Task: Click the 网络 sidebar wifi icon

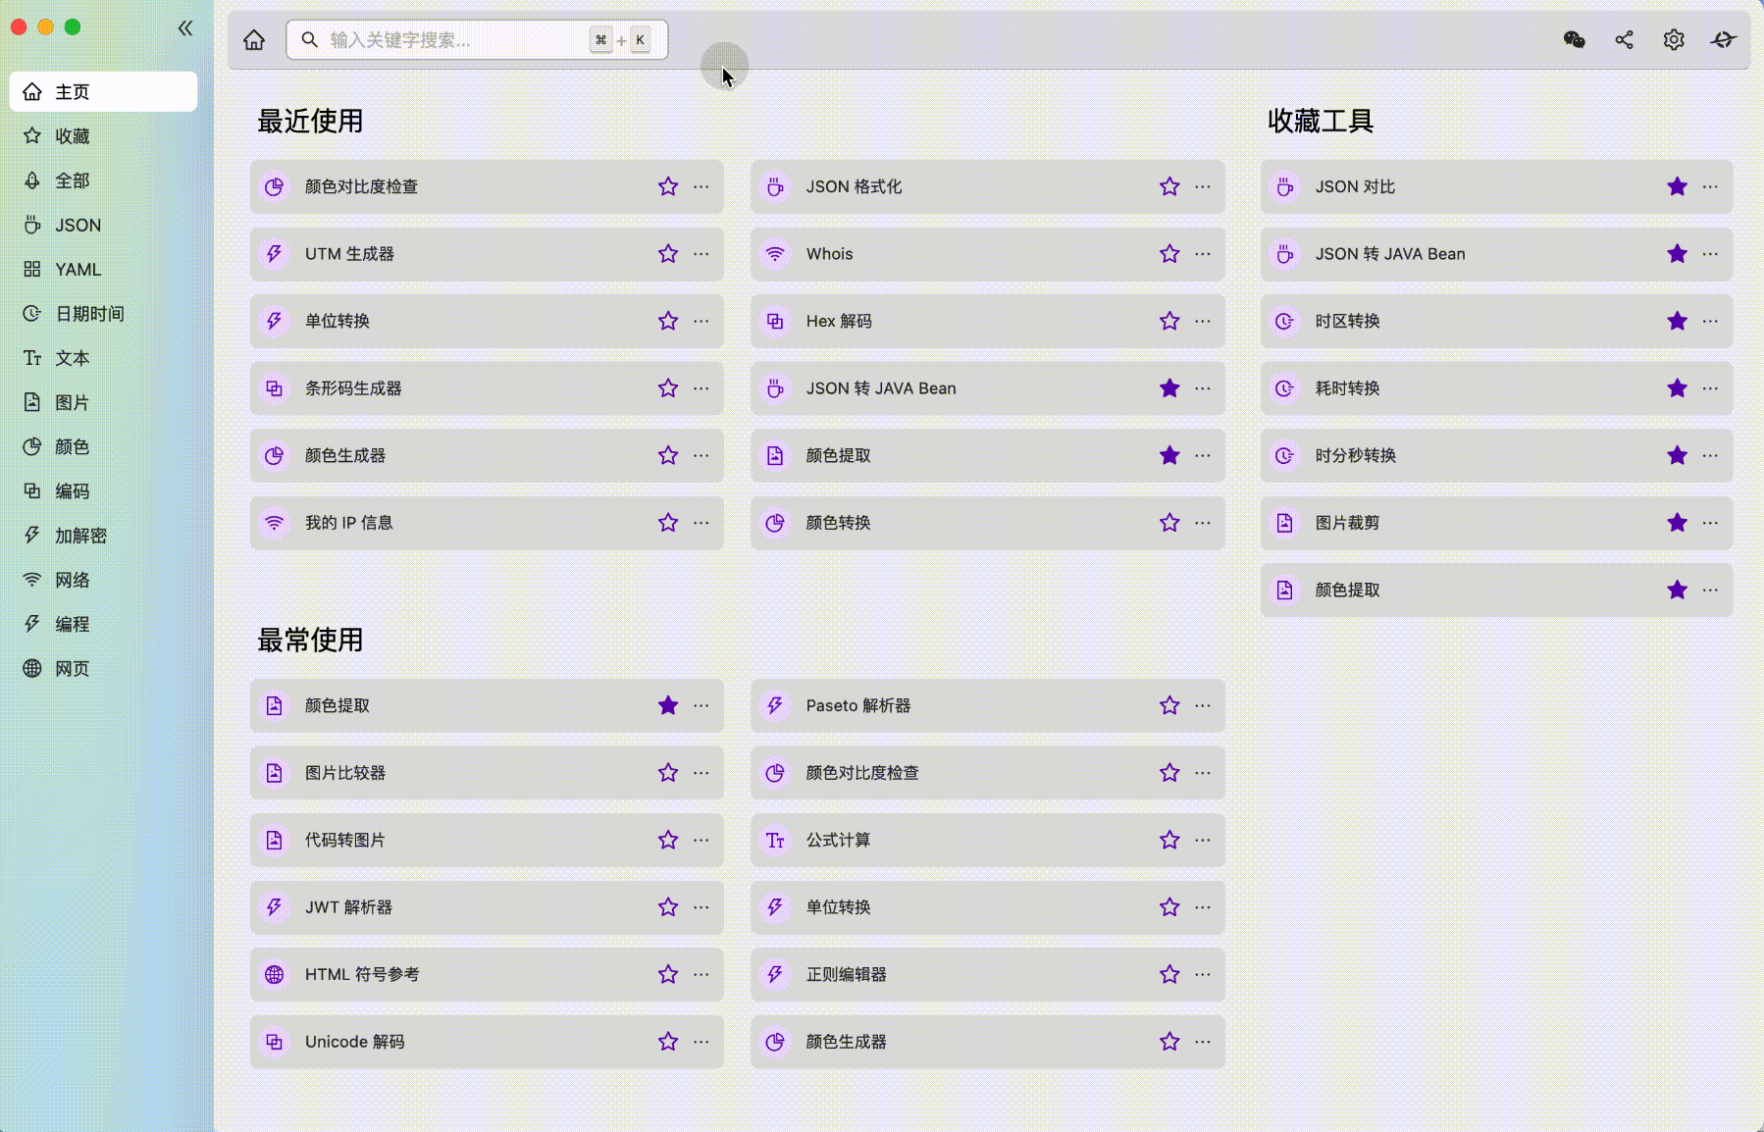Action: click(x=32, y=580)
